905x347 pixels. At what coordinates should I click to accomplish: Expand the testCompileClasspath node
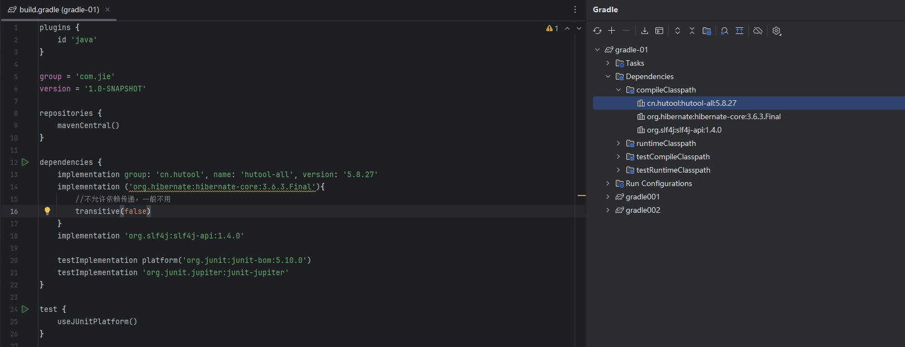point(619,157)
